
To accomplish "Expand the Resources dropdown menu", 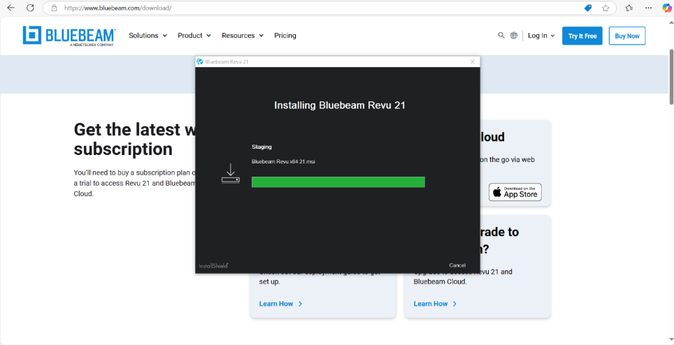I will [242, 36].
